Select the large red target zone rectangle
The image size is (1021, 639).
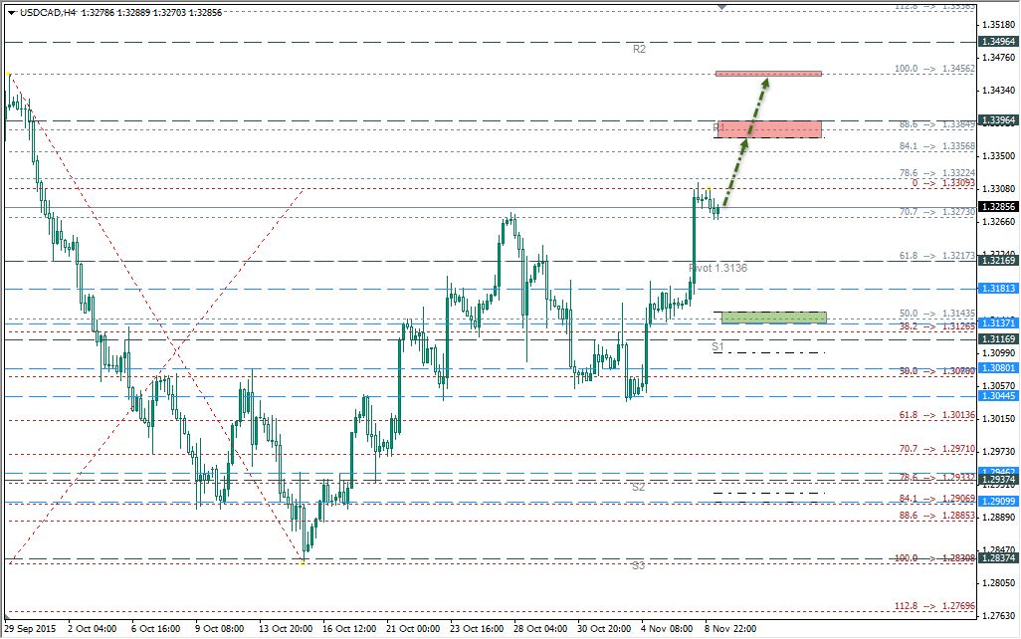pyautogui.click(x=769, y=128)
